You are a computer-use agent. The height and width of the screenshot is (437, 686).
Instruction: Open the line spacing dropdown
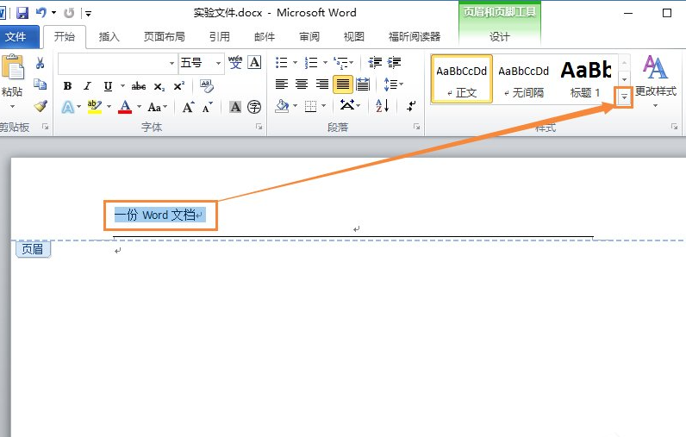(393, 84)
